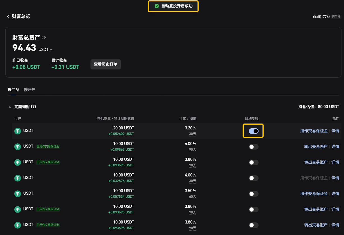Click the 60天 term under 3.50%
This screenshot has width=344, height=235.
193,197
